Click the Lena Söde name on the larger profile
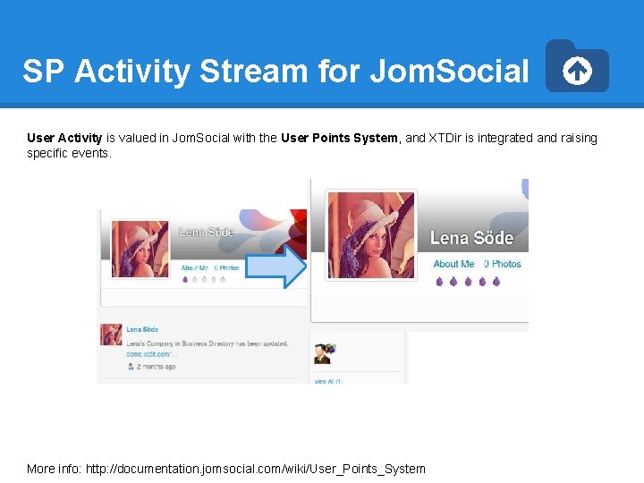 pos(471,237)
